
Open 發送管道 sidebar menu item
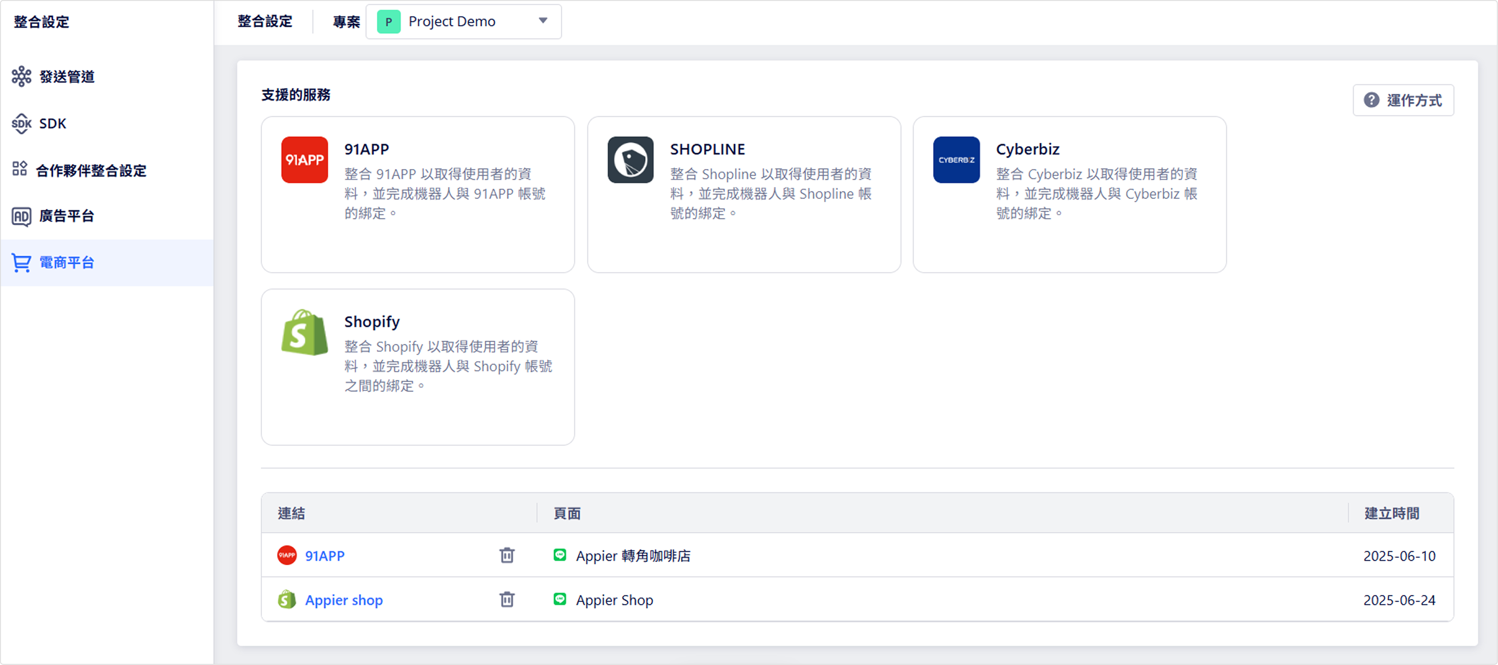tap(67, 77)
